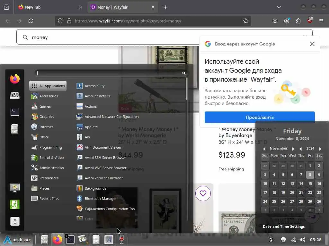Viewport: 329px width, 246px height.
Task: Select November 15 in the calendar
Action: (310, 184)
